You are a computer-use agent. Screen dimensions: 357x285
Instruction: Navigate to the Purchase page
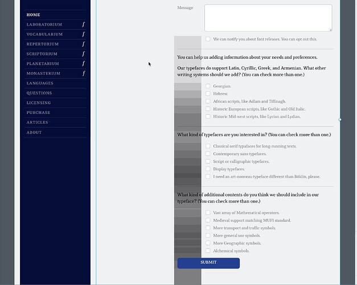coord(38,113)
